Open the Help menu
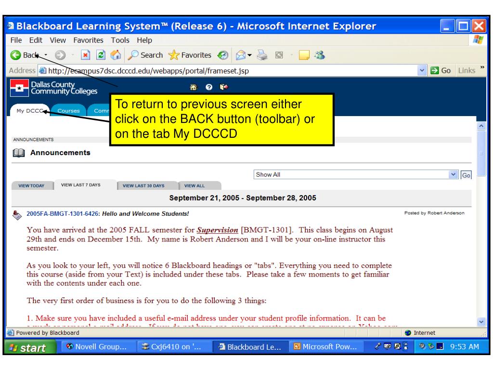The image size is (493, 370). pos(144,40)
